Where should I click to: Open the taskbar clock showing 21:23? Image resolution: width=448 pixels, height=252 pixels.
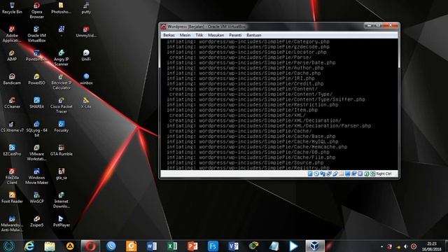tap(432, 246)
